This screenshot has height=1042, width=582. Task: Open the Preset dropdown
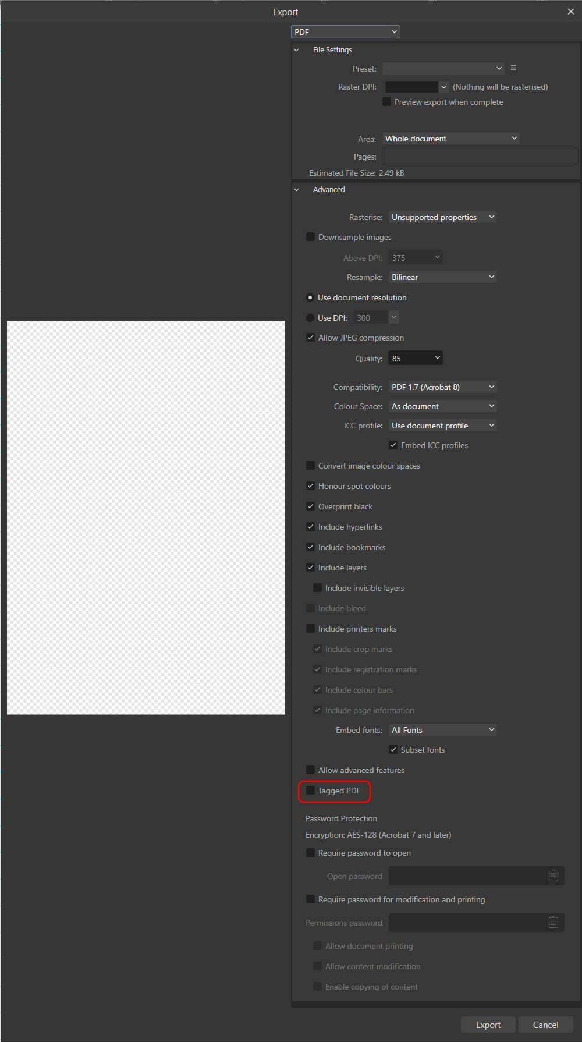tap(443, 69)
